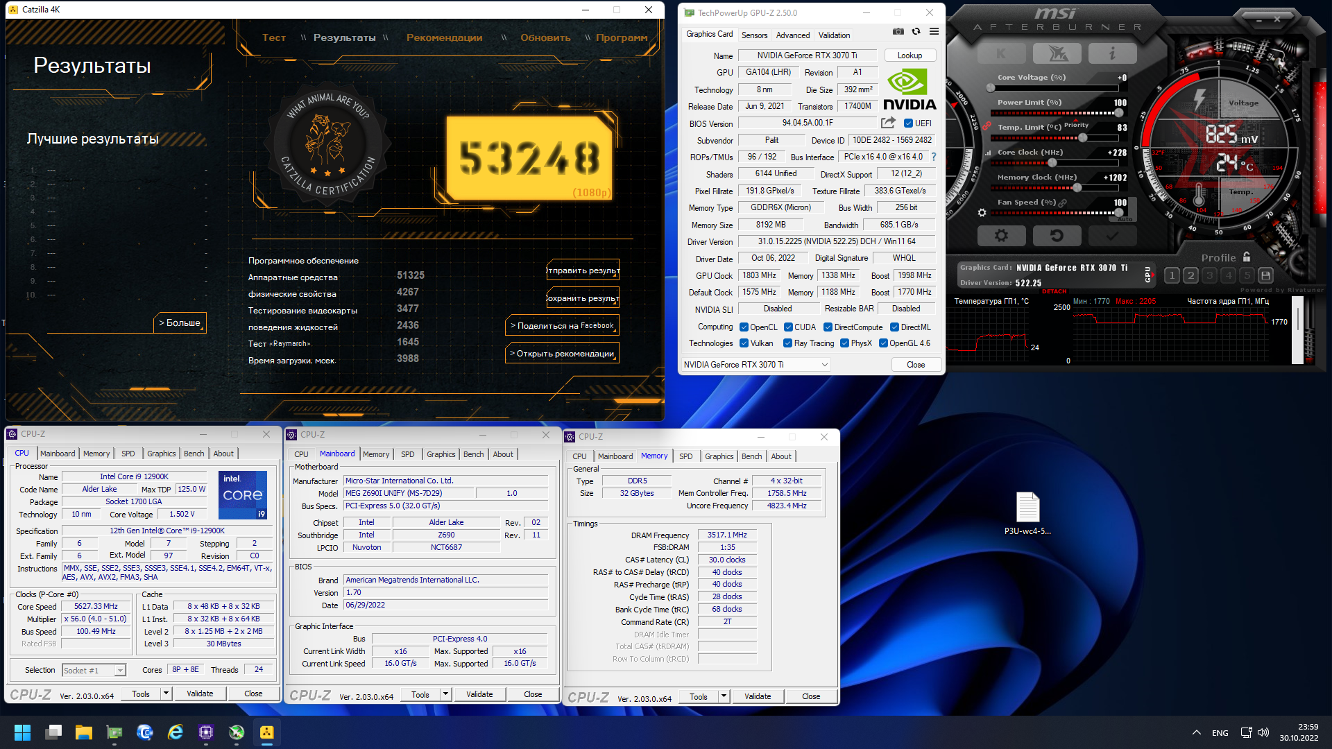
Task: Open the GPU-Z hamburger menu
Action: click(934, 32)
